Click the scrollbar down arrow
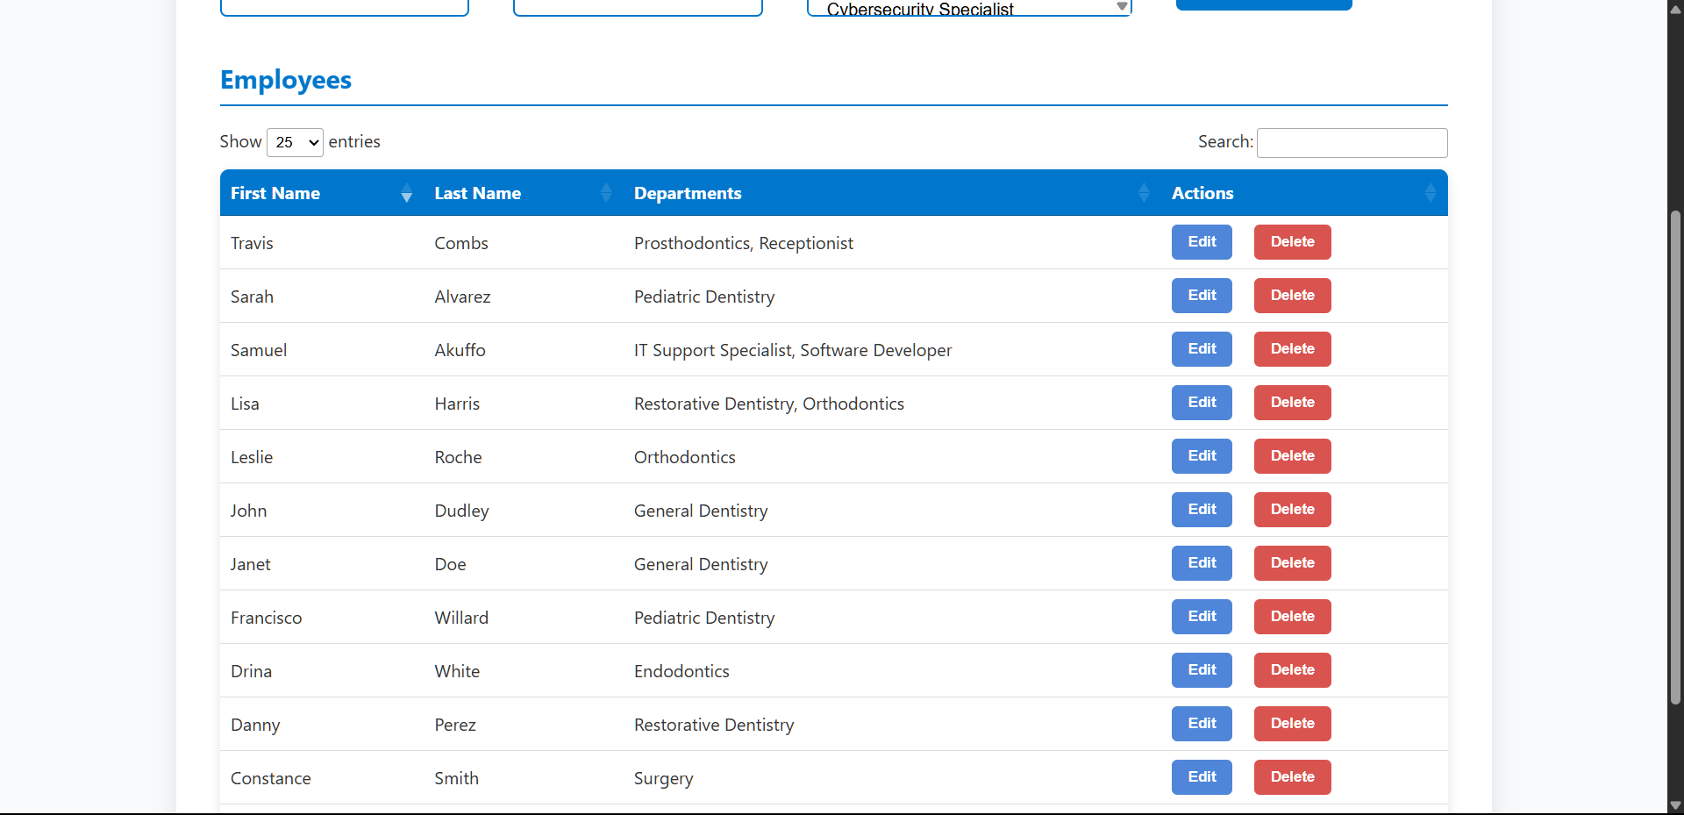The height and width of the screenshot is (815, 1684). [x=1675, y=805]
